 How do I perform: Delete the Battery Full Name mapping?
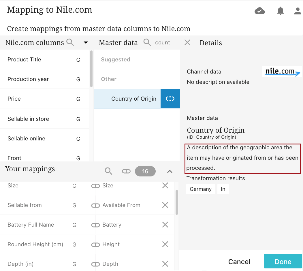[x=165, y=225]
